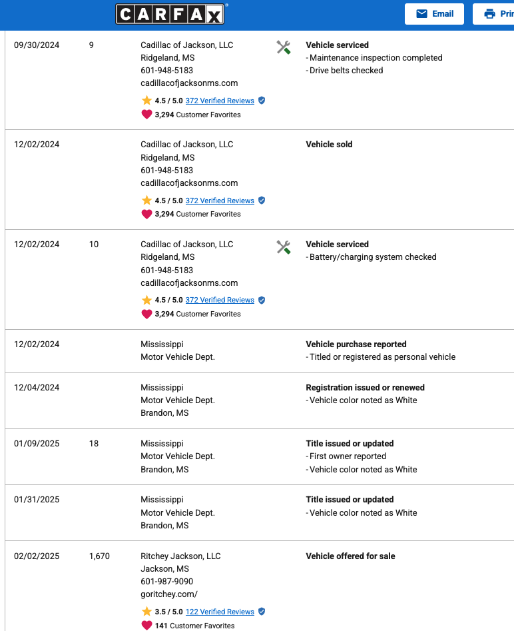Click the star rating icon in 09/30/2024 row
The height and width of the screenshot is (631, 514).
coord(146,101)
